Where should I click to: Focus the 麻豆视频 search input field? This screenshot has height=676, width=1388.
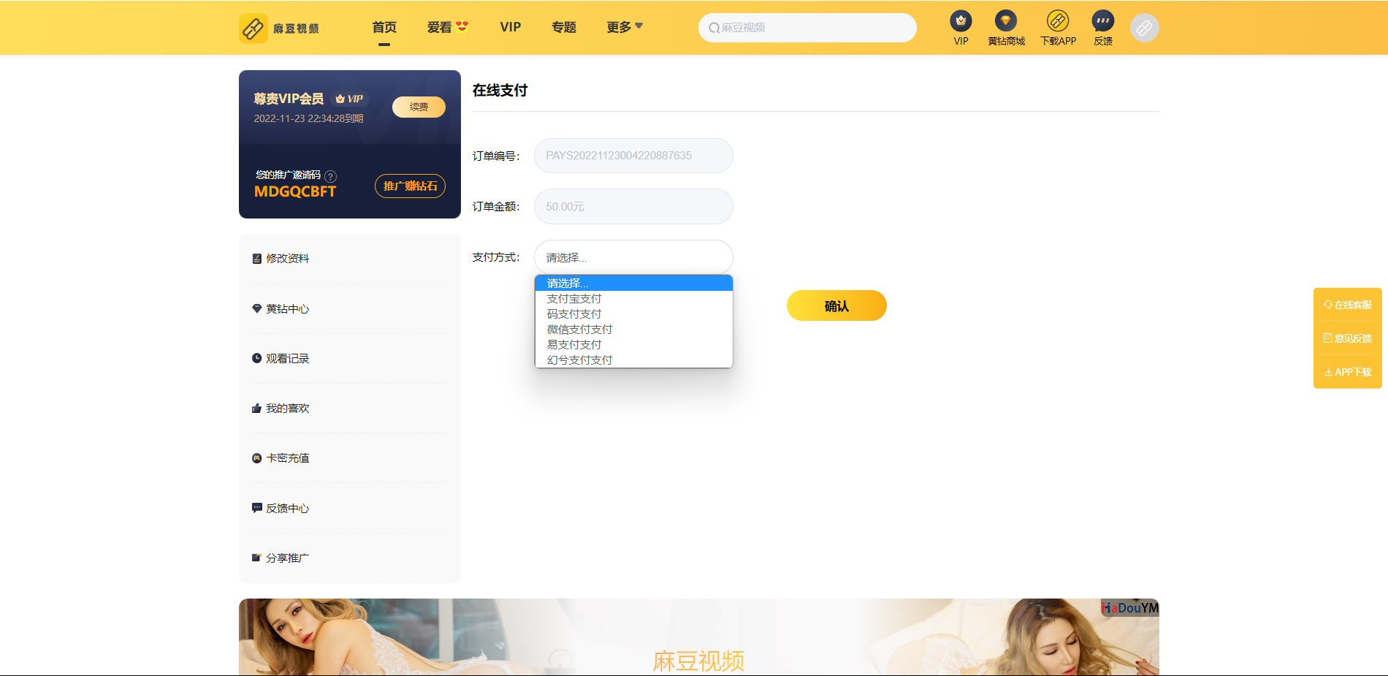(x=807, y=28)
